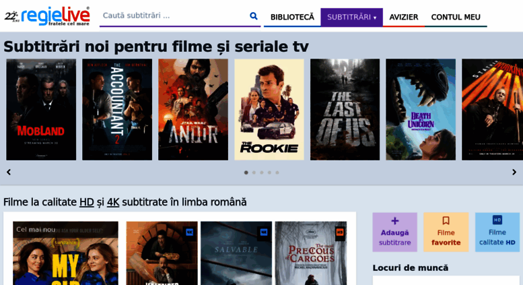Expand the SUBTITRĂRI dropdown menu
This screenshot has height=285, width=523.
coord(351,17)
